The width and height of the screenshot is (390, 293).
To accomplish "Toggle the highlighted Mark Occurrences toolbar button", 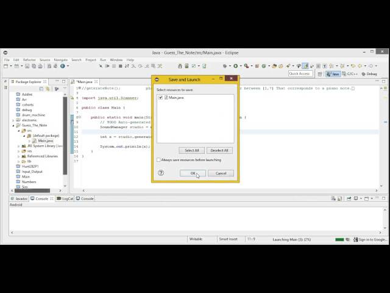I will [x=305, y=66].
